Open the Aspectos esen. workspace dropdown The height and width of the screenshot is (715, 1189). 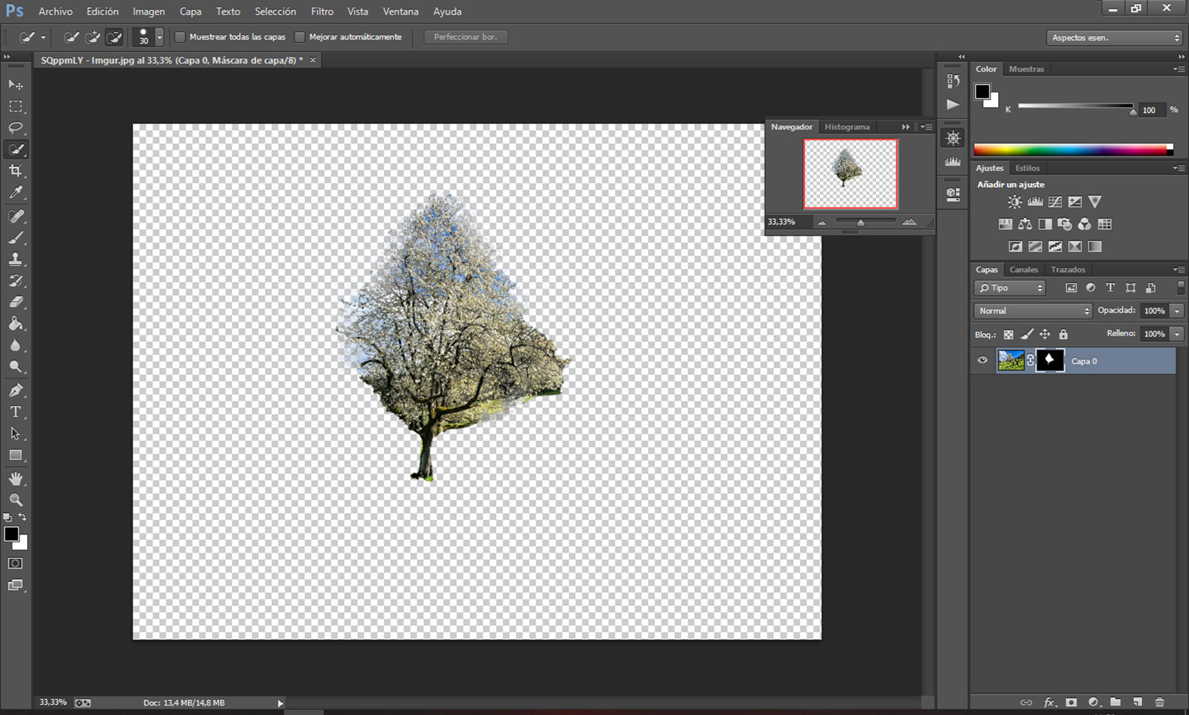point(1114,38)
